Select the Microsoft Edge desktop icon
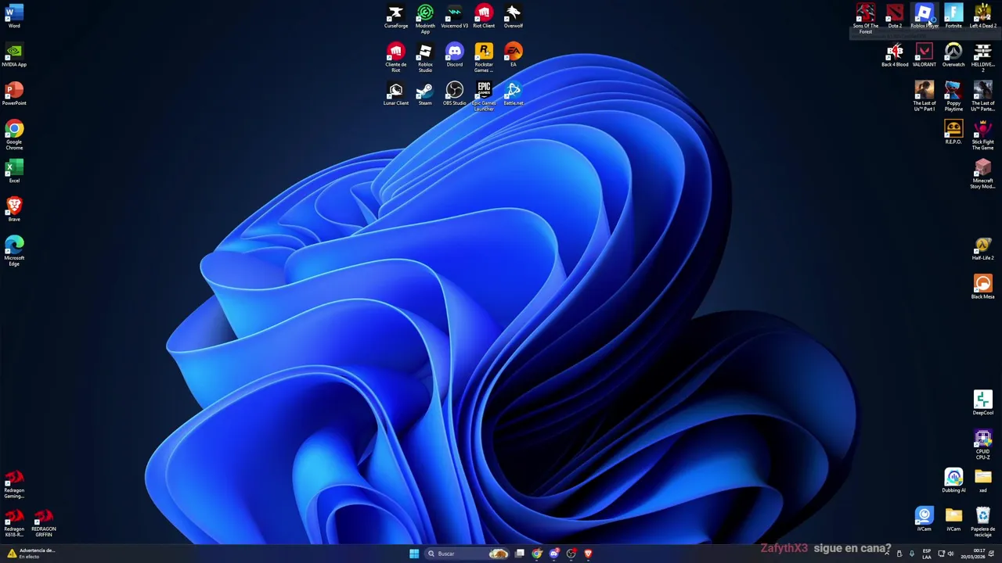This screenshot has height=563, width=1002. pyautogui.click(x=14, y=252)
